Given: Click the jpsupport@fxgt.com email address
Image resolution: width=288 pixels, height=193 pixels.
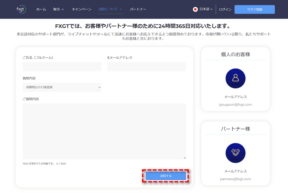Looking at the screenshot, I should [x=235, y=105].
